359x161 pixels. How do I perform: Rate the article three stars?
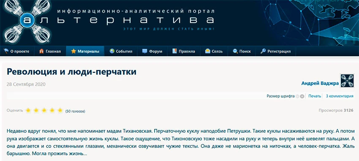tap(44, 111)
